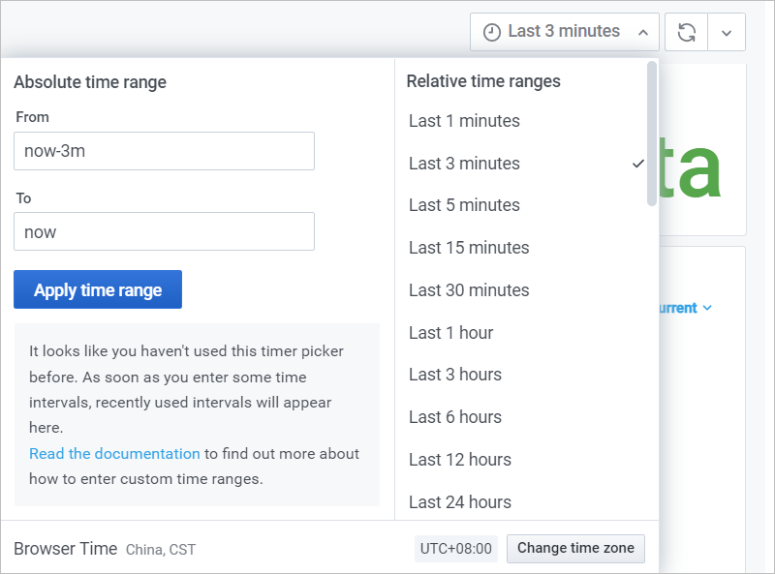Pick Last 6 hours range
The image size is (775, 574).
pyautogui.click(x=455, y=417)
